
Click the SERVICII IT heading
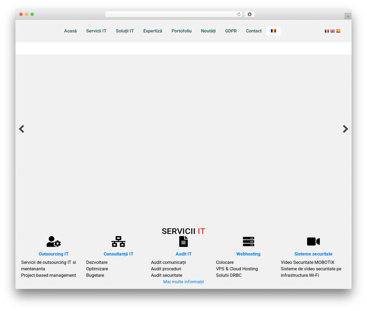[x=183, y=231]
